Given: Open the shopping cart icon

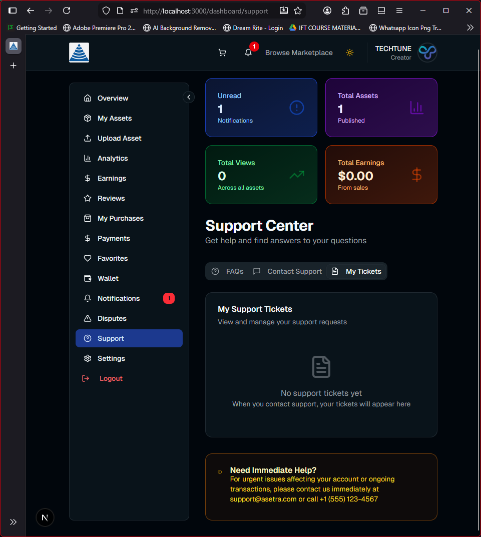Looking at the screenshot, I should pyautogui.click(x=222, y=53).
